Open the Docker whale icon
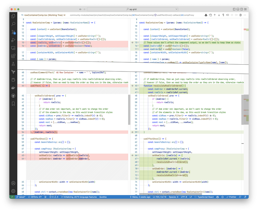The width and height of the screenshot is (258, 211). tap(13, 88)
